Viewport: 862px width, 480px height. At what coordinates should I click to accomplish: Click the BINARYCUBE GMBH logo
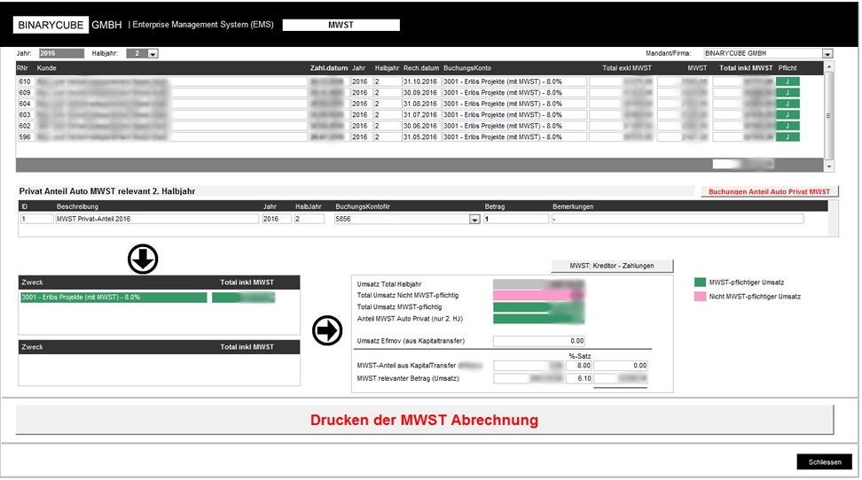point(68,25)
